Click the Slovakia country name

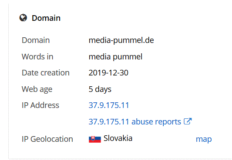(x=118, y=138)
